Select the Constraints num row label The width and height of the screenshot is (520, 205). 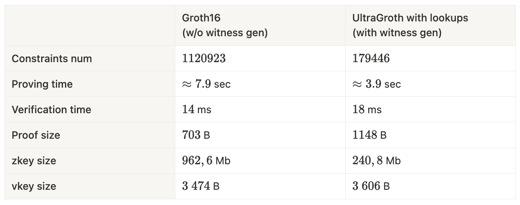pos(52,58)
